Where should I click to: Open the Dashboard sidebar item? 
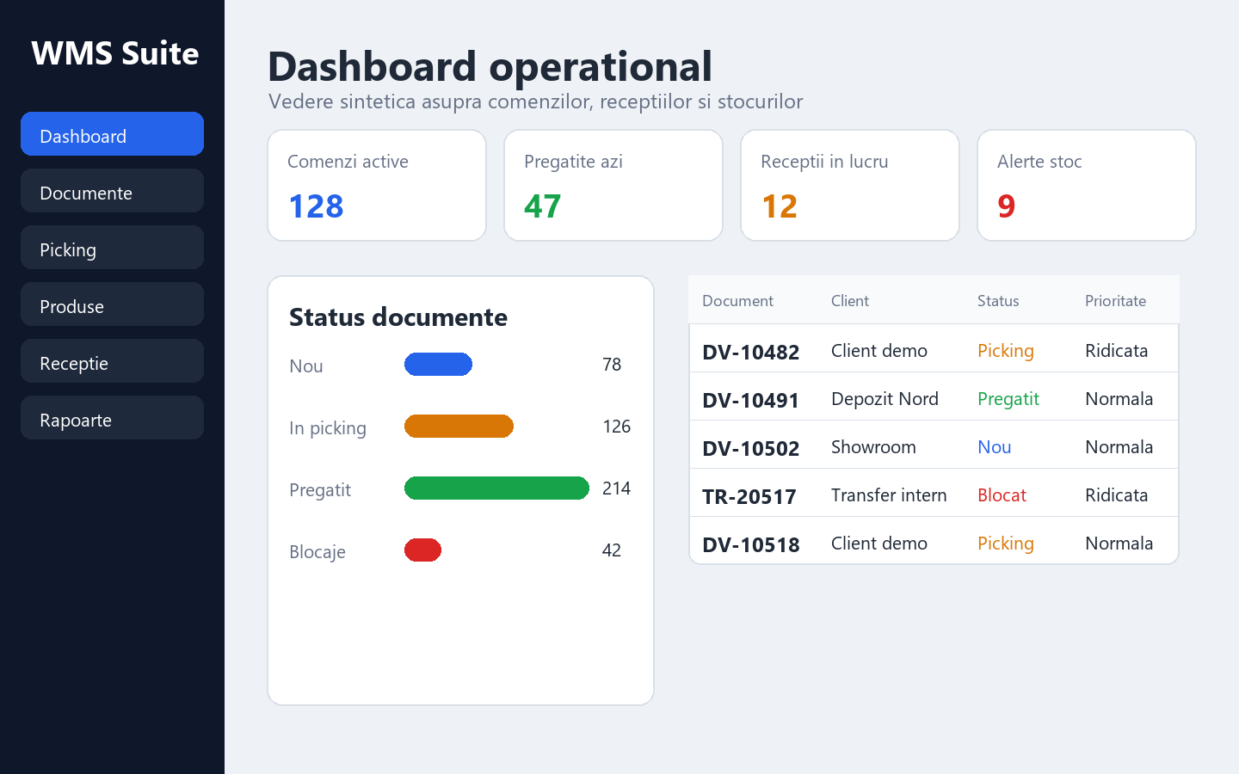(x=112, y=134)
